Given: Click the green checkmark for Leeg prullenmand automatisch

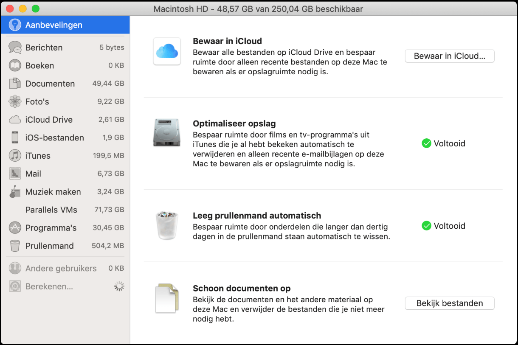Looking at the screenshot, I should 426,226.
